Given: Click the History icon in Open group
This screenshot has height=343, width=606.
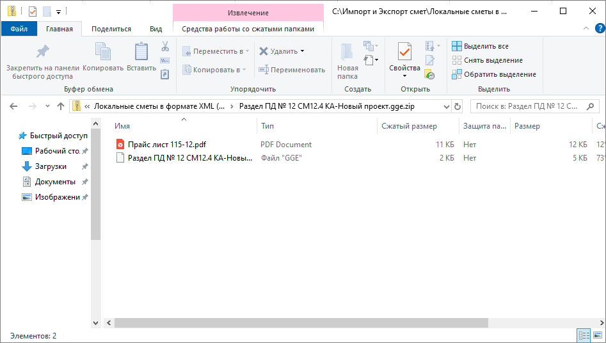Looking at the screenshot, I should pyautogui.click(x=430, y=74).
